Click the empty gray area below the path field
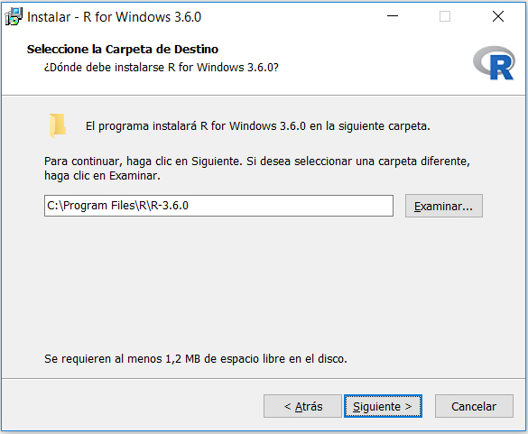 pos(263,282)
